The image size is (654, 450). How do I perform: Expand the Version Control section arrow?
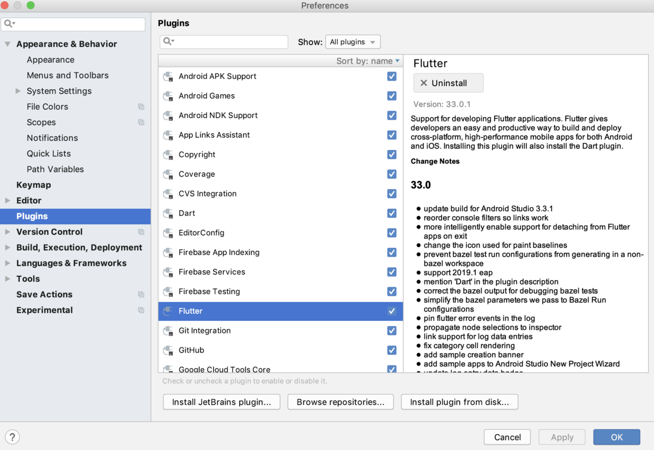(x=8, y=232)
